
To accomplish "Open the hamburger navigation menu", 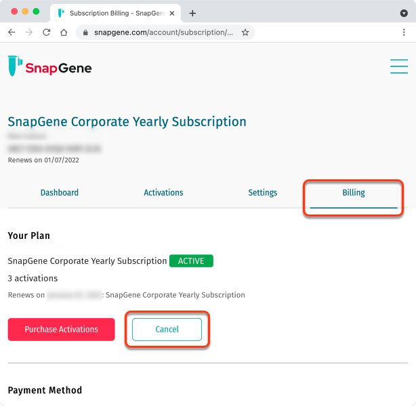I will pyautogui.click(x=399, y=66).
